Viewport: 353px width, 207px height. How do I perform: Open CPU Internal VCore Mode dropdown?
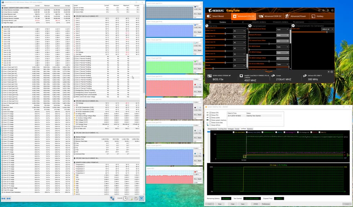coord(282,29)
